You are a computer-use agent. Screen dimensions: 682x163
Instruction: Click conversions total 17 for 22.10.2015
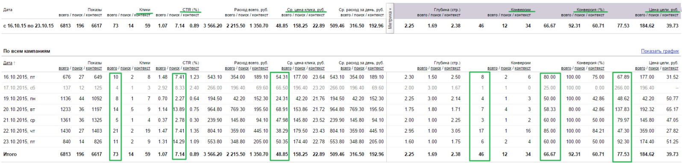tap(482, 131)
